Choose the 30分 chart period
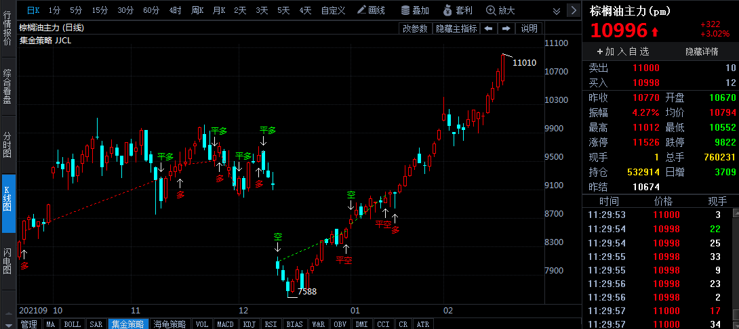739x329 pixels. [125, 10]
